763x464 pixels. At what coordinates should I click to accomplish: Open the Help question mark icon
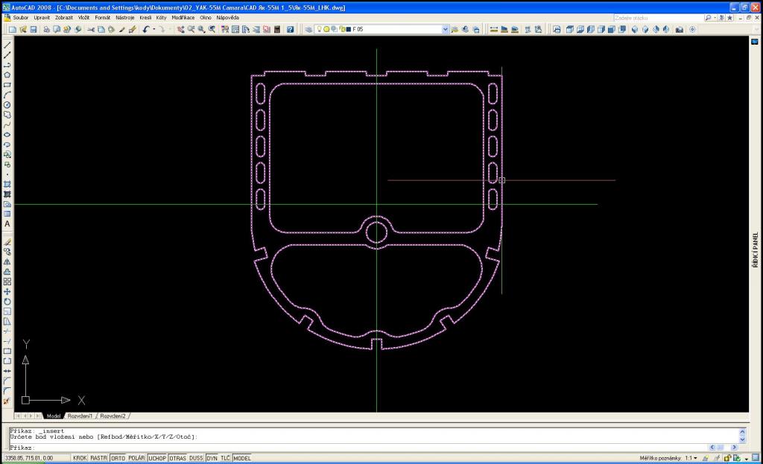click(x=291, y=29)
